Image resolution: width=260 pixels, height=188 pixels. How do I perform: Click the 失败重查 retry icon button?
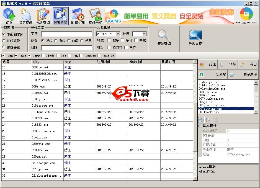point(195,39)
